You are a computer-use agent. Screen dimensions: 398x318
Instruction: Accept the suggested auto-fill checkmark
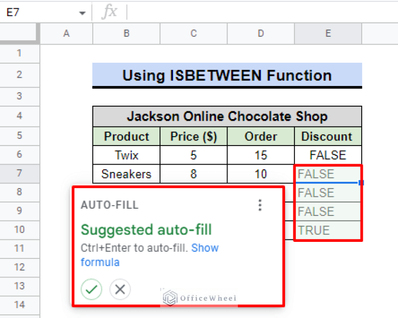tap(92, 289)
